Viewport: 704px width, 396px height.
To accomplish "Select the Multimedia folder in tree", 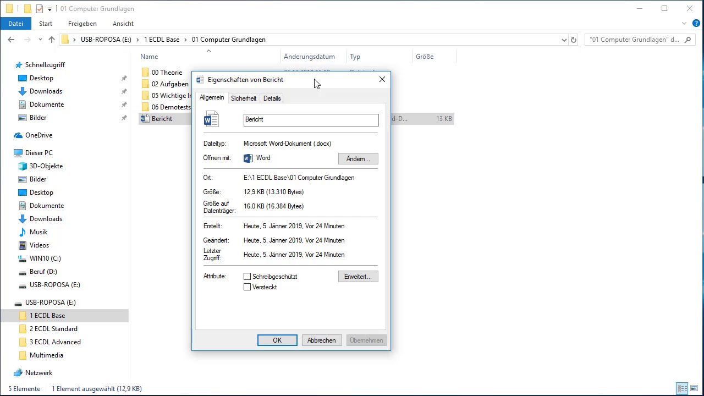I will [x=46, y=355].
